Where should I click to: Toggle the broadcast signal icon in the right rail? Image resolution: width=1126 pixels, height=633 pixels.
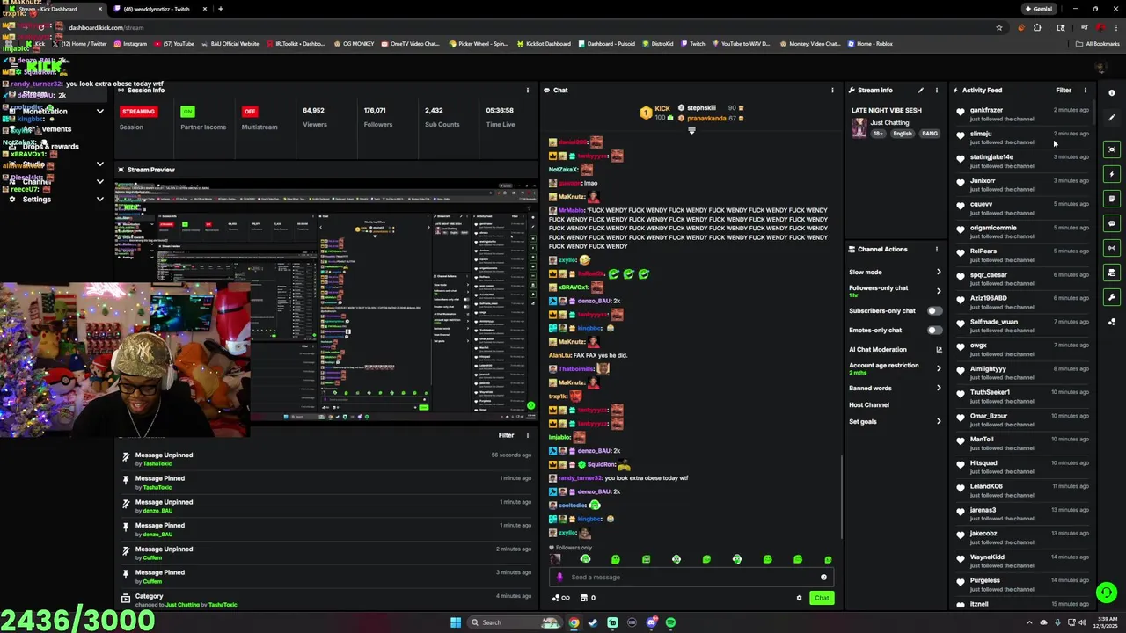(1112, 248)
